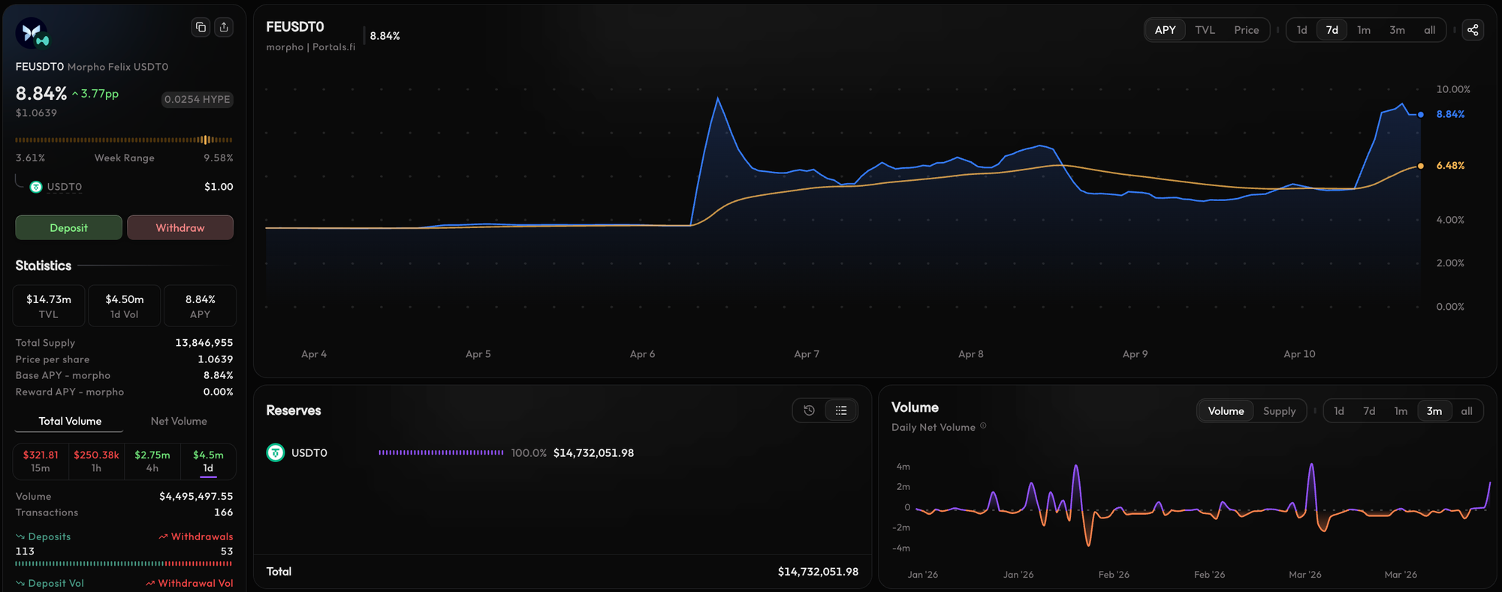Click the Week Range bar
Screen dimensions: 1502x592
(124, 140)
